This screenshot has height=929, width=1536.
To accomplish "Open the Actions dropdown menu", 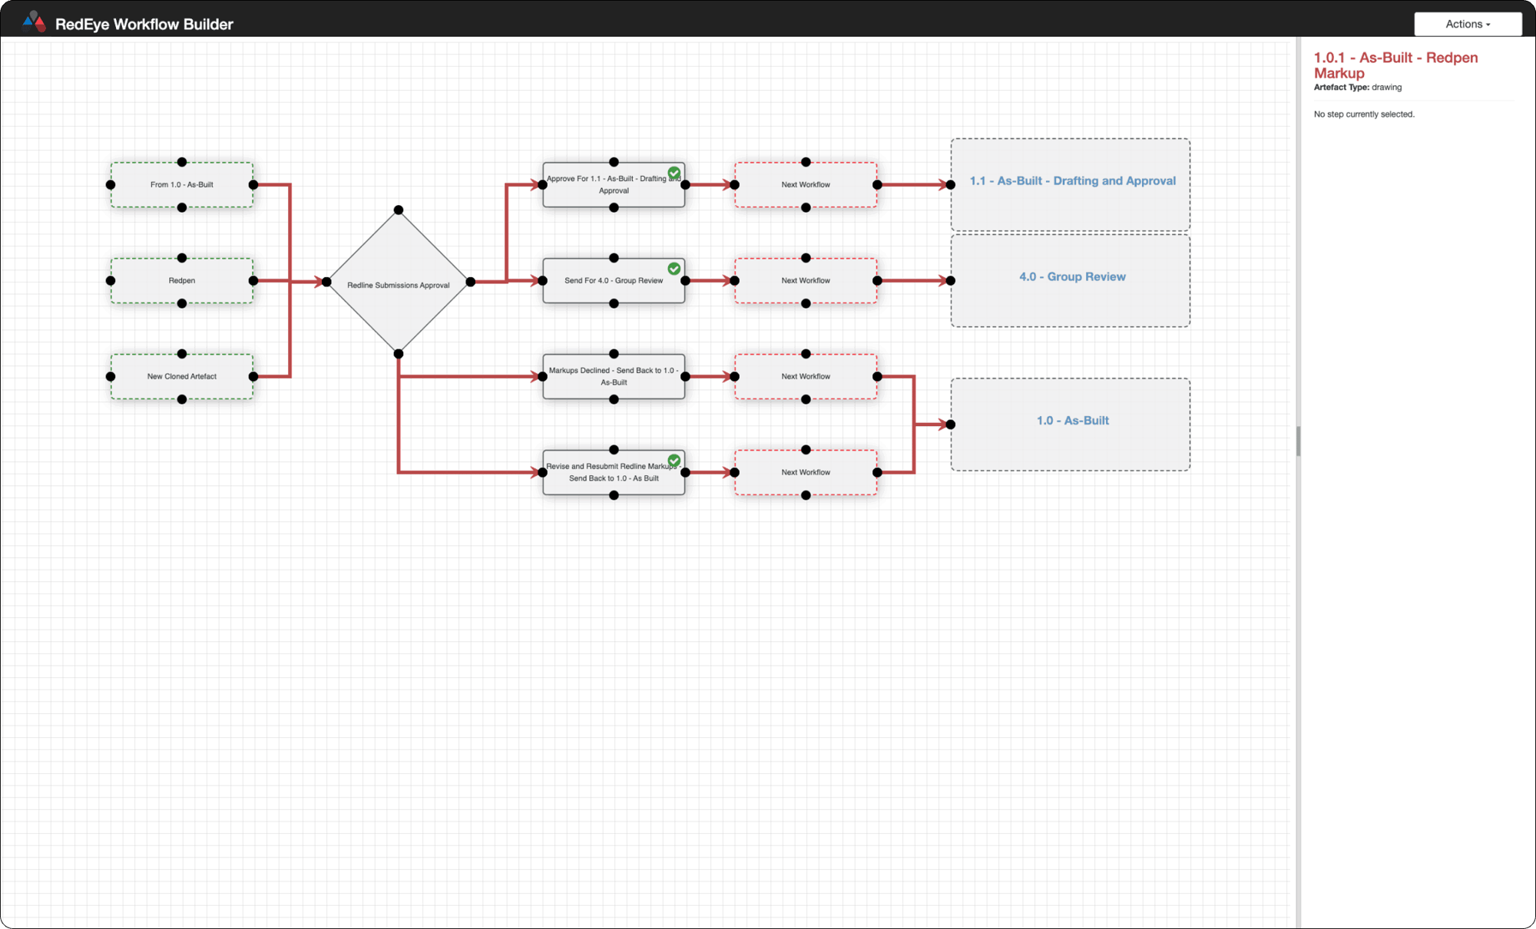I will [1467, 24].
